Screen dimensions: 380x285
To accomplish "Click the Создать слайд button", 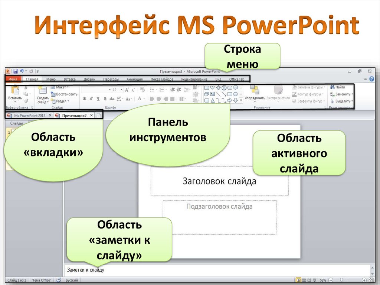I will coord(43,95).
